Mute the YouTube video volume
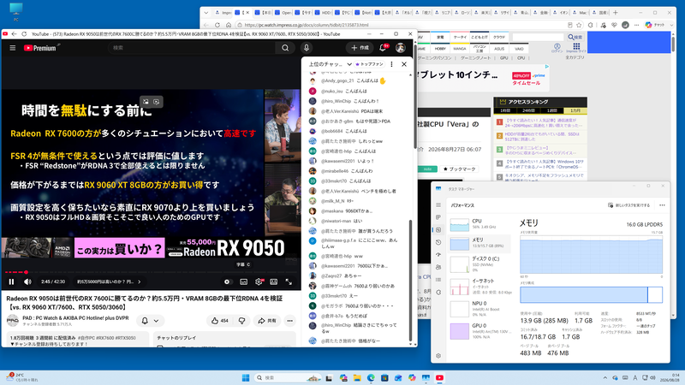This screenshot has height=385, width=685. (27, 282)
